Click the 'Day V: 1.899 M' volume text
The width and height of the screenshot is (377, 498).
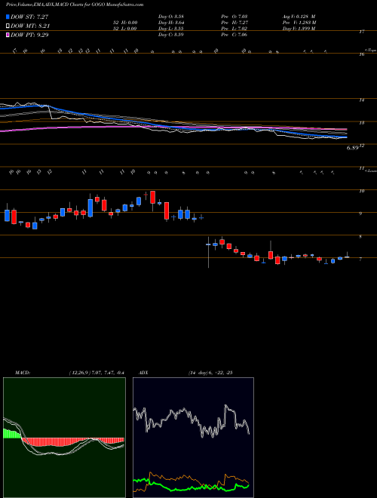pos(299,29)
